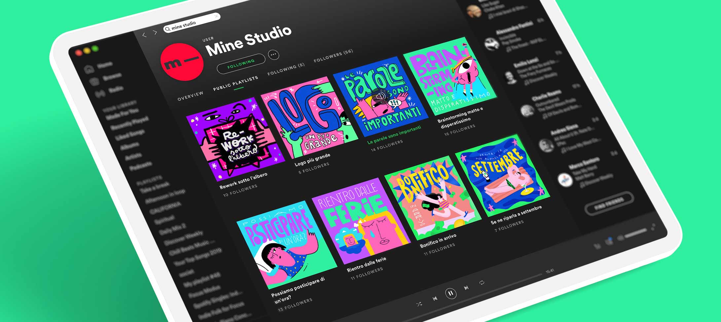Open 'My playlist #48' in the sidebar
Screen dimensions: 721x322
pos(202,279)
